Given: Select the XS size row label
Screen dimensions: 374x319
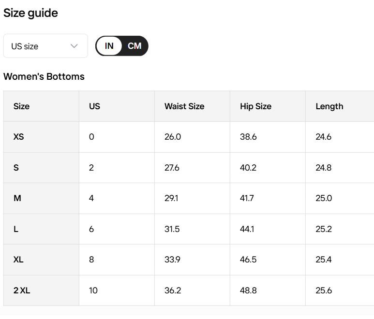Looking at the screenshot, I should click(x=18, y=137).
